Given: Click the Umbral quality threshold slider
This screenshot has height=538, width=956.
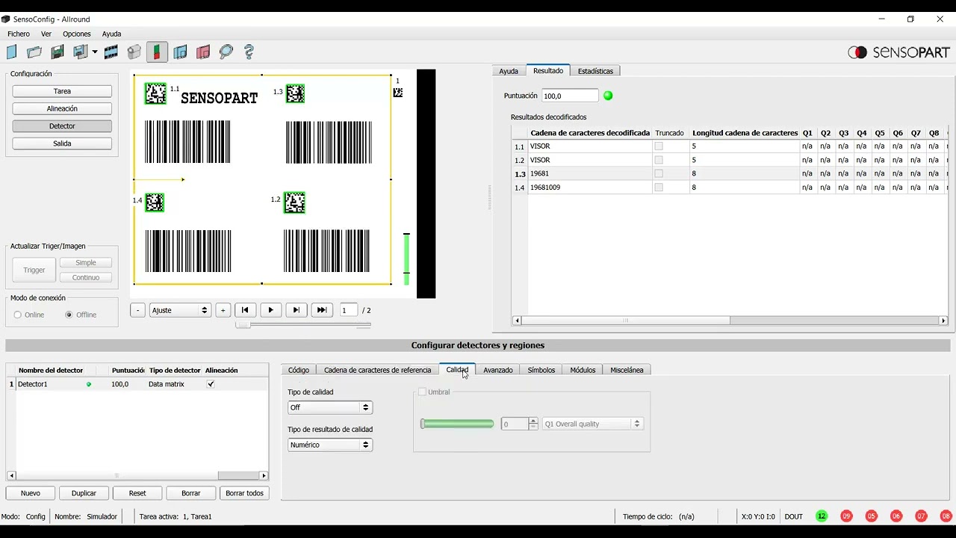Looking at the screenshot, I should [457, 424].
